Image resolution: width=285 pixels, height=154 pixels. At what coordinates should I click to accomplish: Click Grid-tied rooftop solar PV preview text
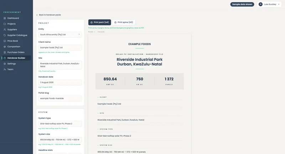(114, 136)
